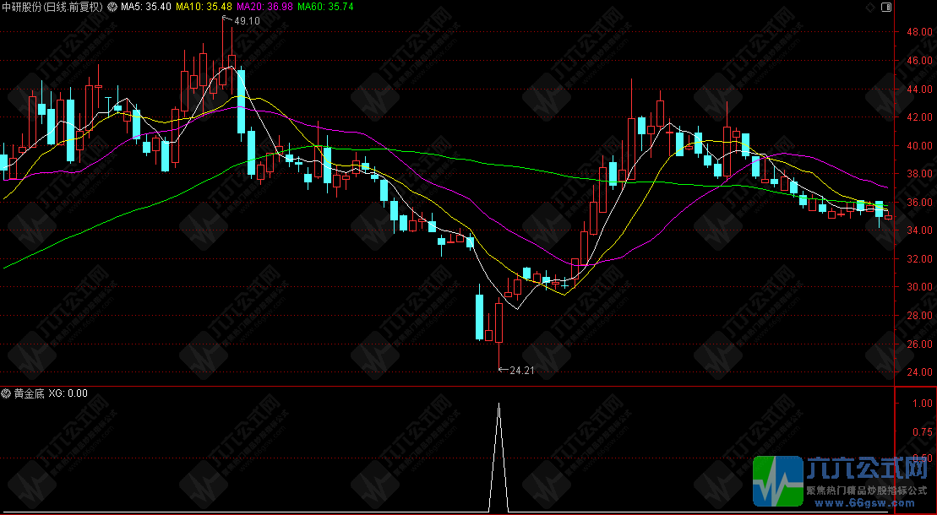Click the 44.00 price axis label

point(919,89)
